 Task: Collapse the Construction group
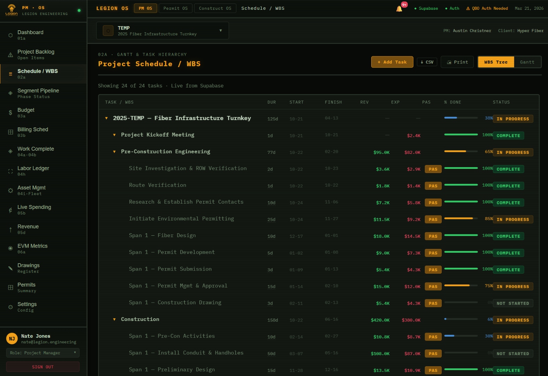point(114,320)
